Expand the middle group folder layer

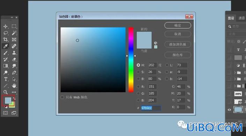235,79
